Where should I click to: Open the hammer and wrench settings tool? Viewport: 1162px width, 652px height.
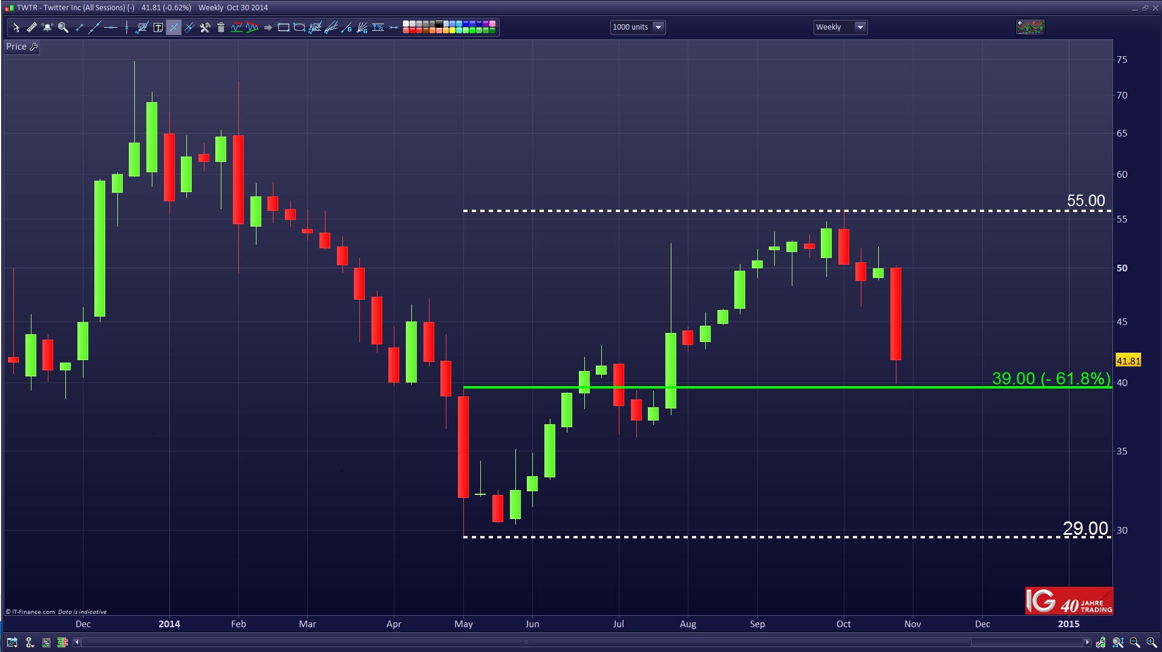[205, 27]
